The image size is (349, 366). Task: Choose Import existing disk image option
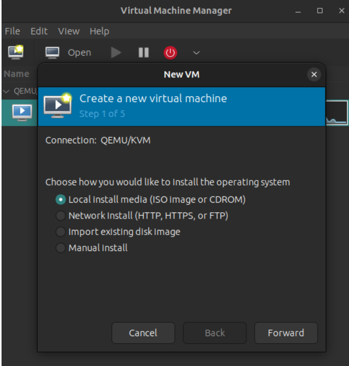click(61, 232)
